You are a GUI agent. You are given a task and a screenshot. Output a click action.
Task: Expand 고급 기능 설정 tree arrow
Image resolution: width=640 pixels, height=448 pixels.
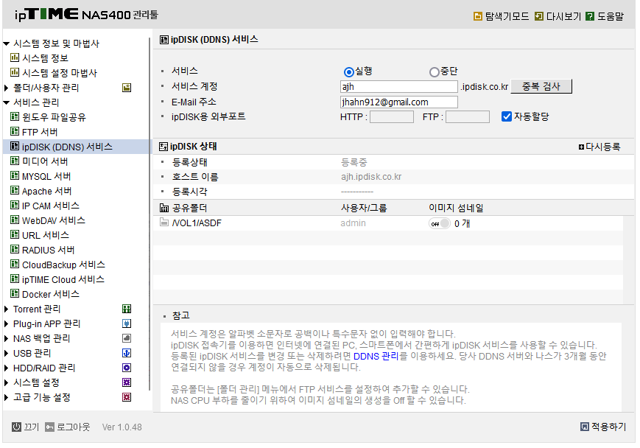(6, 397)
